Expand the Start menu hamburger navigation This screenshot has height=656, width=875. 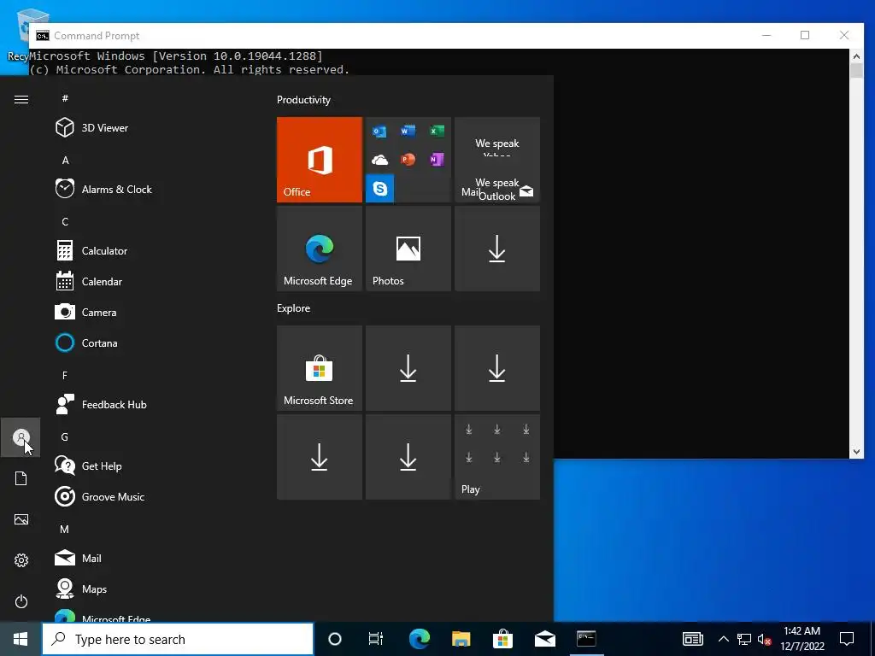coord(21,99)
